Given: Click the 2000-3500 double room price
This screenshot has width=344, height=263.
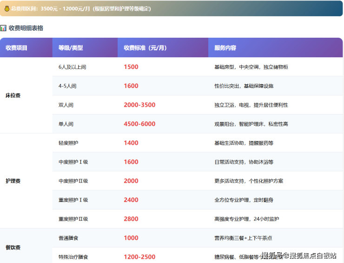Looking at the screenshot, I should 139,105.
